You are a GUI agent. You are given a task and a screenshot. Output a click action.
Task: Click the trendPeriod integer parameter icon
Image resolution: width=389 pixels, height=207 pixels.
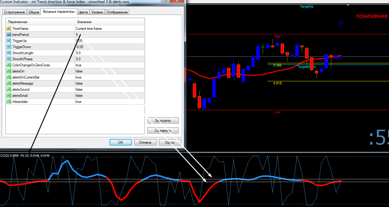point(9,35)
